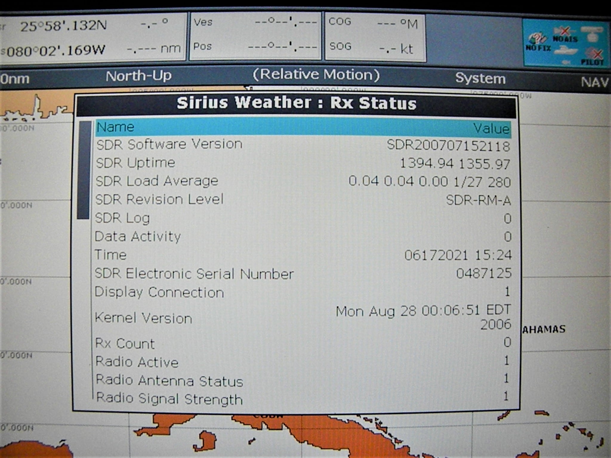This screenshot has height=458, width=611.
Task: Expand the 0nm range selector
Action: 14,79
